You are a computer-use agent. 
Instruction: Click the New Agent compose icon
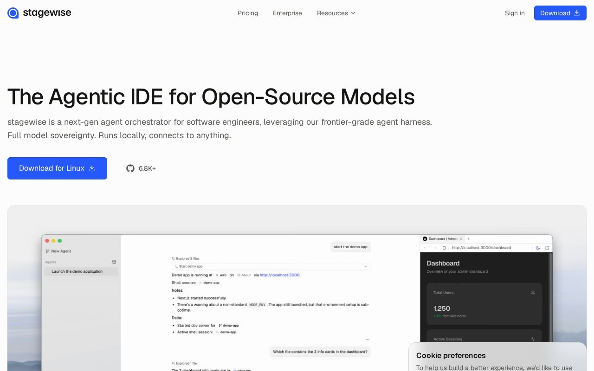47,251
